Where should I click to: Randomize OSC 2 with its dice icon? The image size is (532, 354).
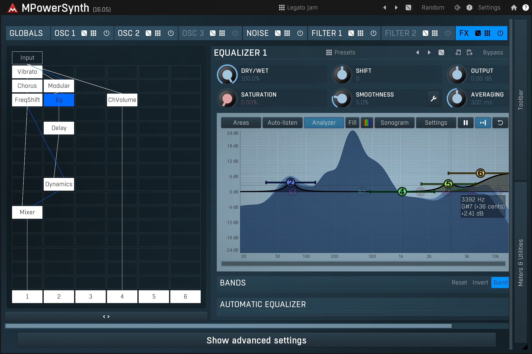tap(148, 33)
